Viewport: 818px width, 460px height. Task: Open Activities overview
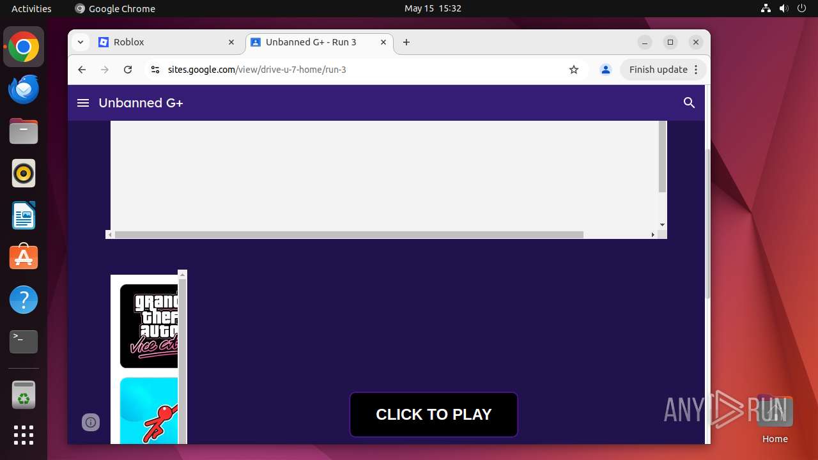(x=31, y=8)
